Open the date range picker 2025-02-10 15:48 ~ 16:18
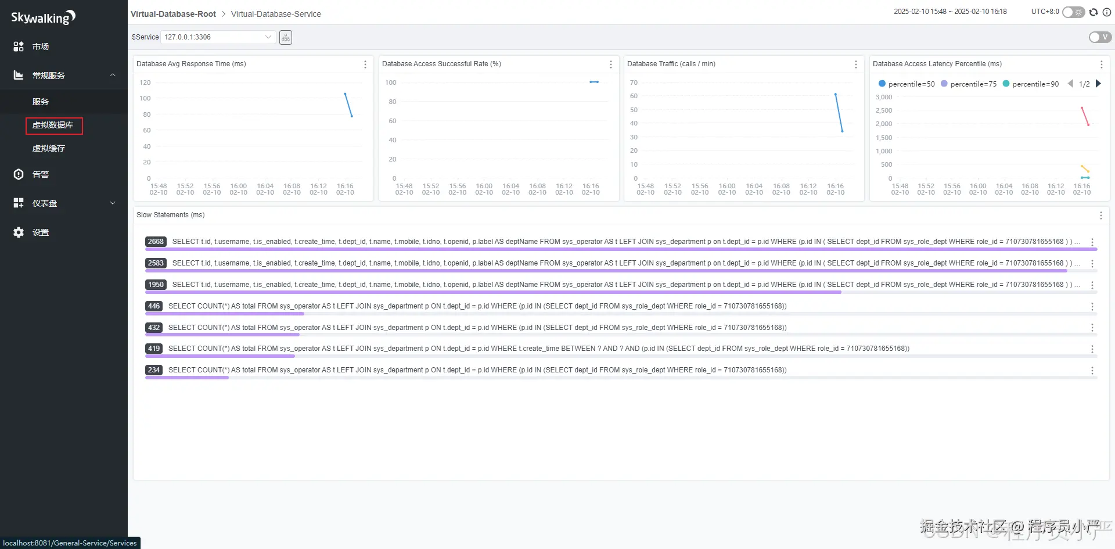 (x=950, y=12)
